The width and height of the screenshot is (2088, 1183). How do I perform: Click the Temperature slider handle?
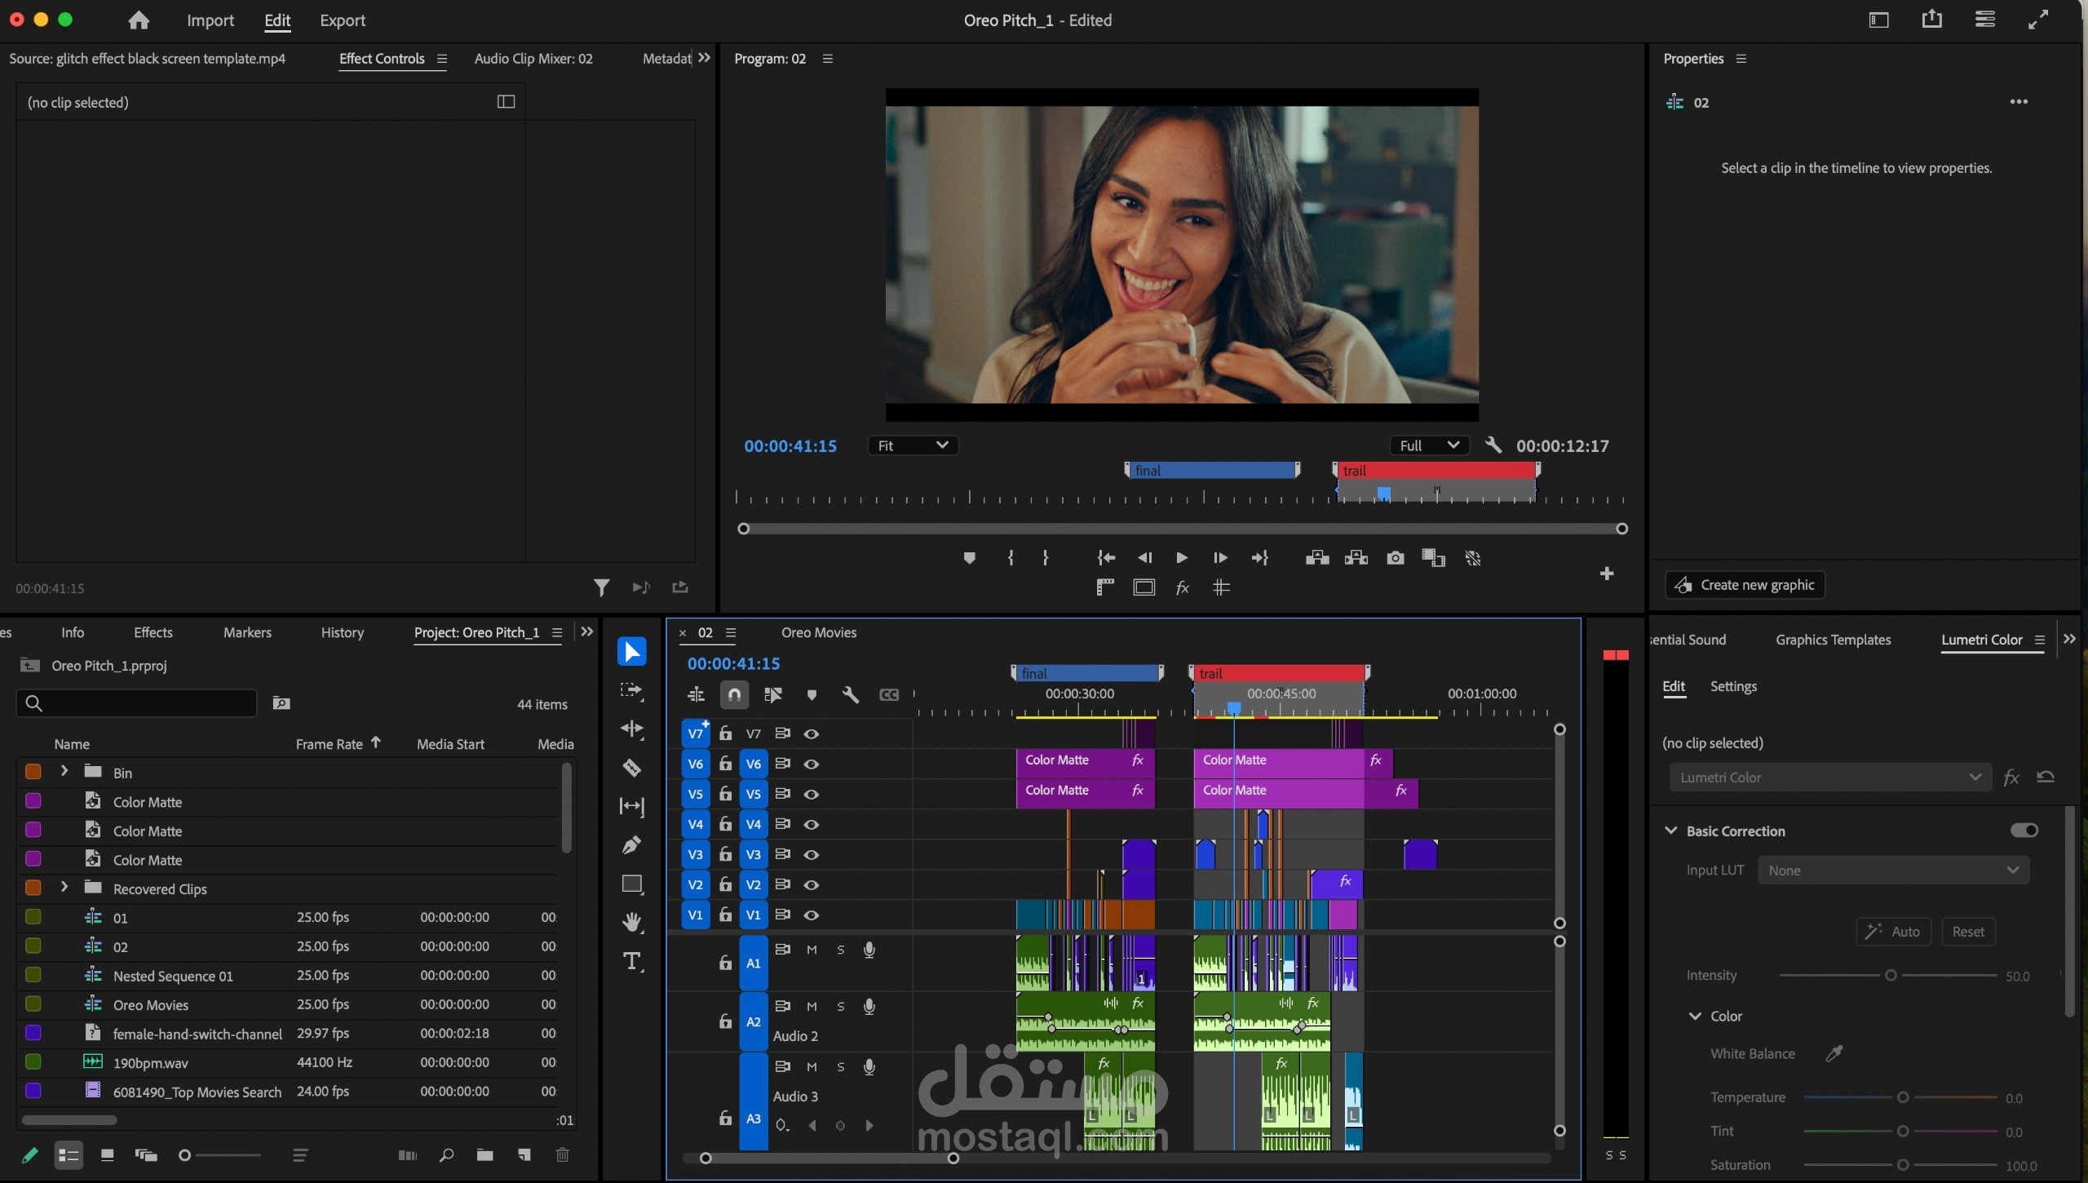point(1903,1097)
